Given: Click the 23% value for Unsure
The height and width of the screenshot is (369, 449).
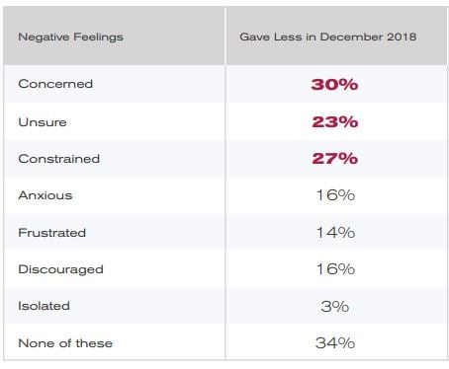Looking at the screenshot, I should [x=335, y=122].
